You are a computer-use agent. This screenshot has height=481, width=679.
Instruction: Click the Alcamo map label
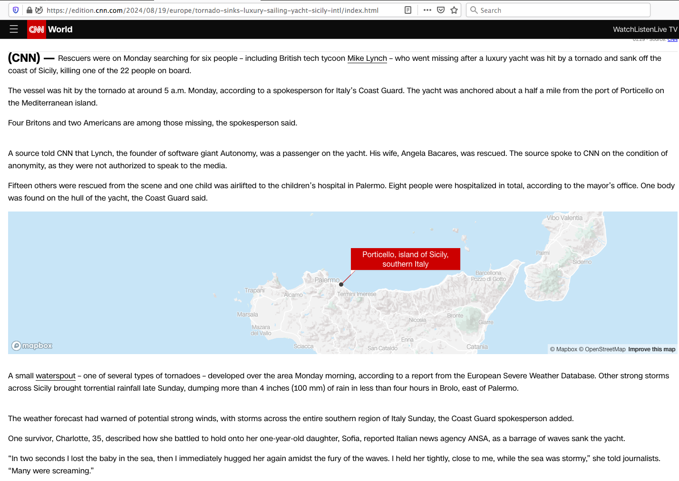pos(293,295)
